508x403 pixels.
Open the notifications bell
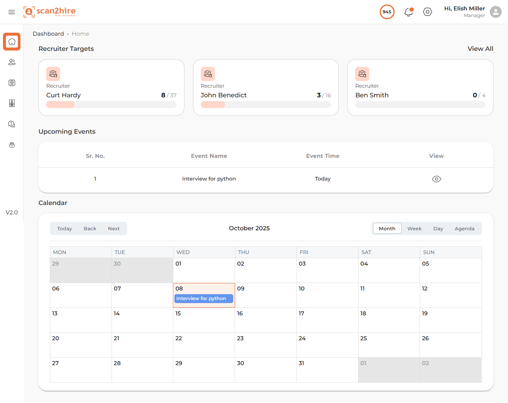pos(408,12)
